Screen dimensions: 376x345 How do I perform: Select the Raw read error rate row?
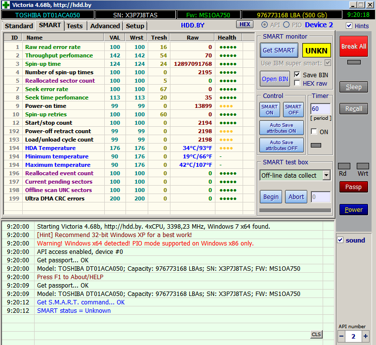(x=129, y=47)
